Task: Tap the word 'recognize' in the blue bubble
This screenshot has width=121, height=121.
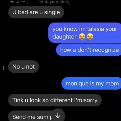Action: pos(106,50)
